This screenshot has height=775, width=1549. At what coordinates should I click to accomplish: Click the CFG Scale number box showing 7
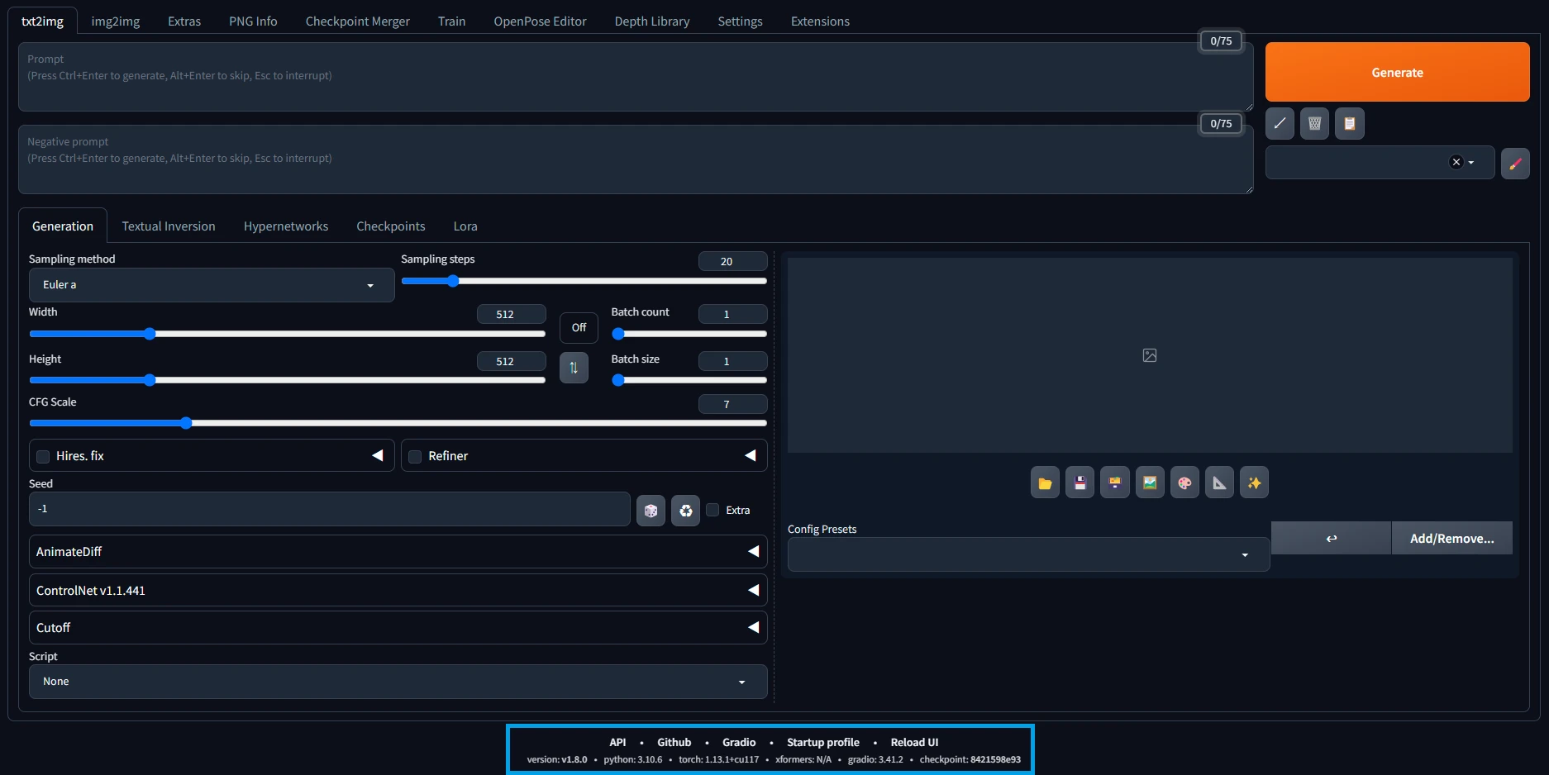pyautogui.click(x=732, y=404)
